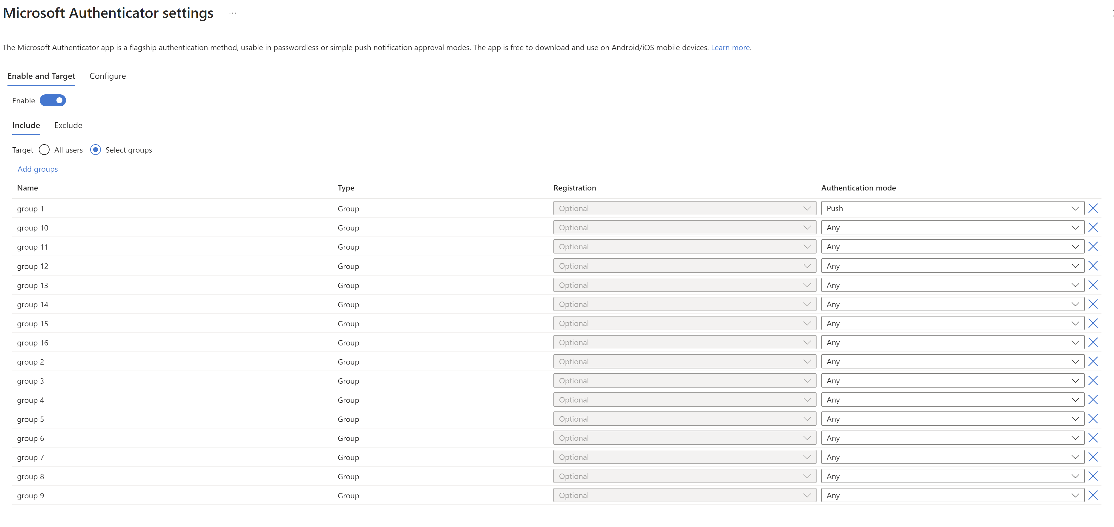
Task: Remove group 6 with its X icon
Action: pyautogui.click(x=1093, y=438)
